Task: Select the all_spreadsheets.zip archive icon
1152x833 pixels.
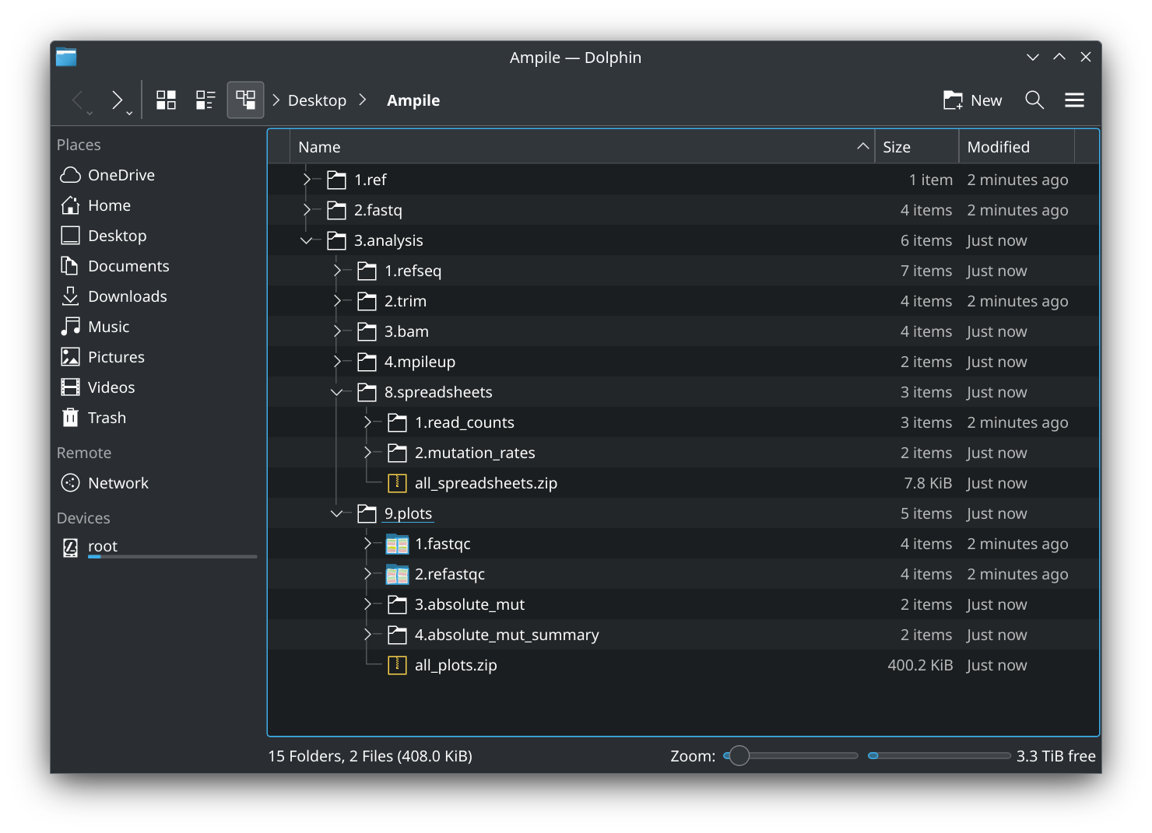Action: [x=397, y=483]
